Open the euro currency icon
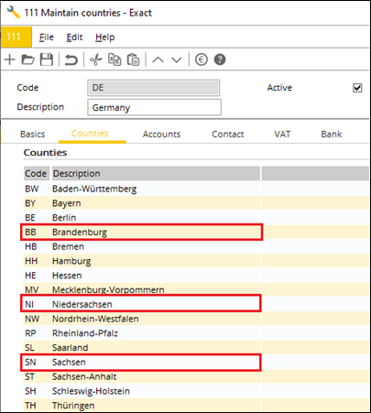Screen dimensions: 371x413 pos(202,60)
